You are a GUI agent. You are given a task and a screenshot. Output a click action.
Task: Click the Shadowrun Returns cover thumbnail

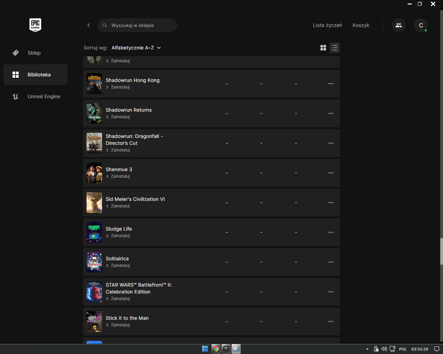pos(94,113)
